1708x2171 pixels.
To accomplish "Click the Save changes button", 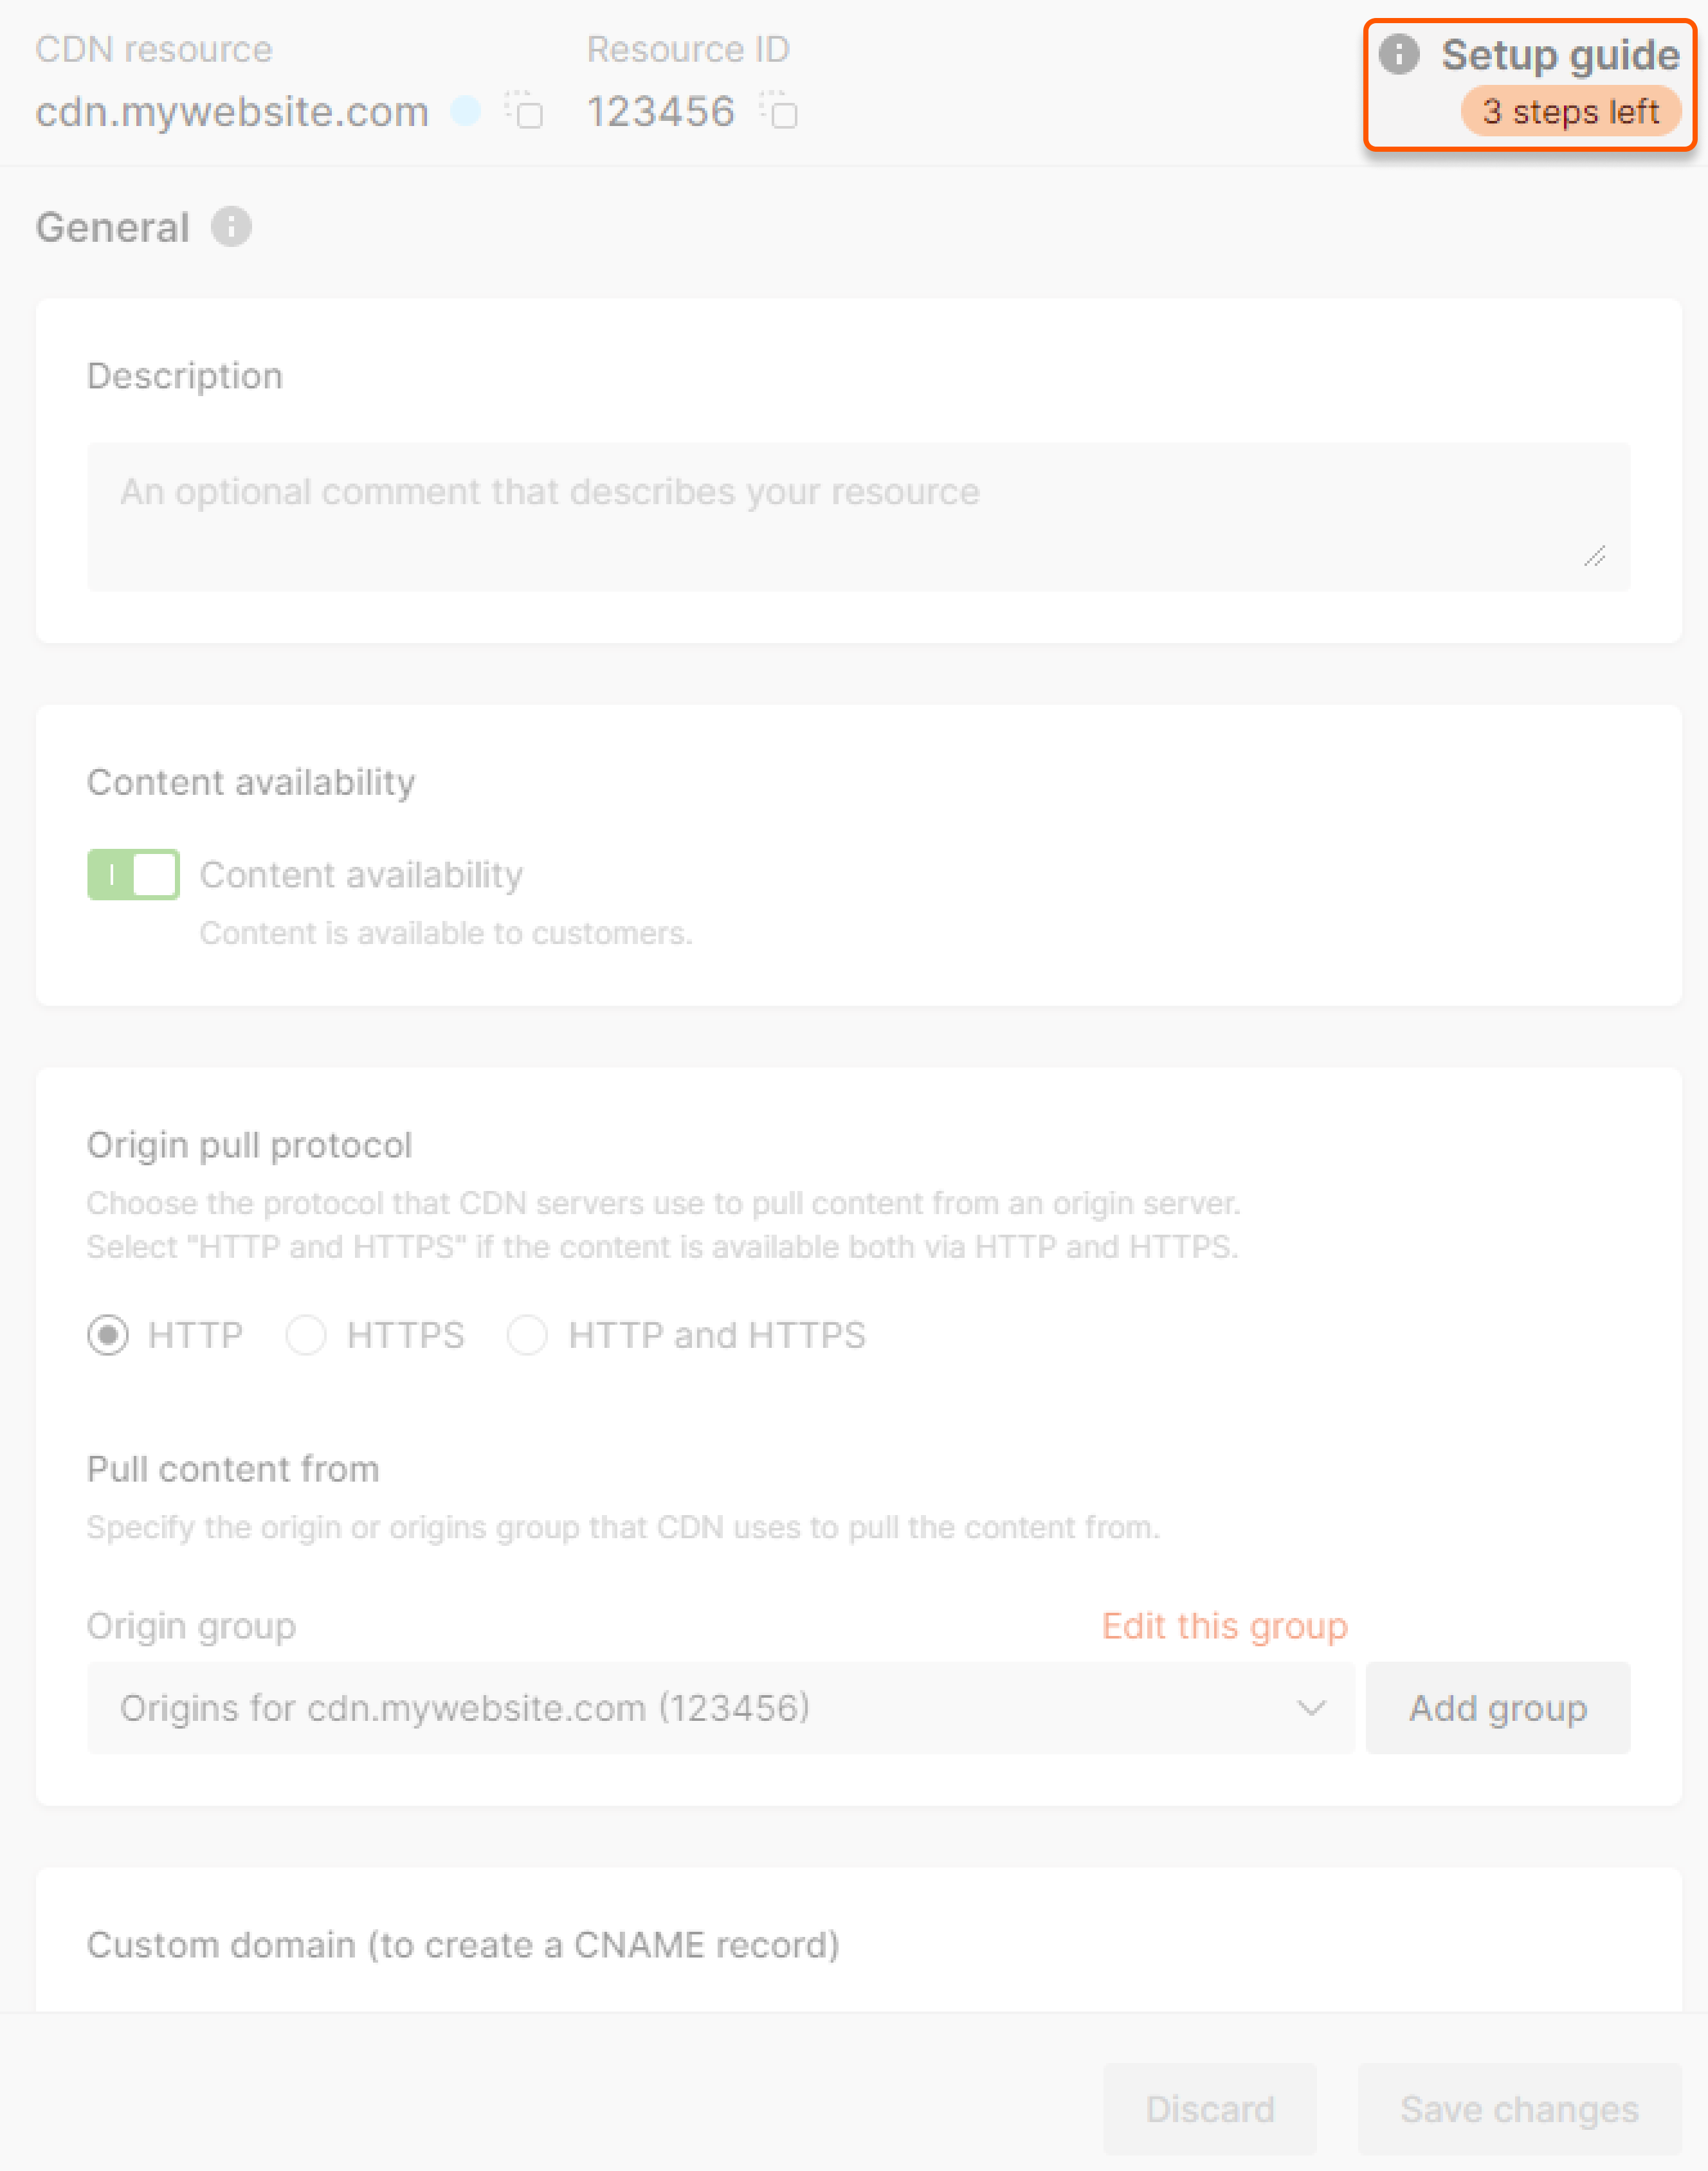I will pos(1519,2109).
